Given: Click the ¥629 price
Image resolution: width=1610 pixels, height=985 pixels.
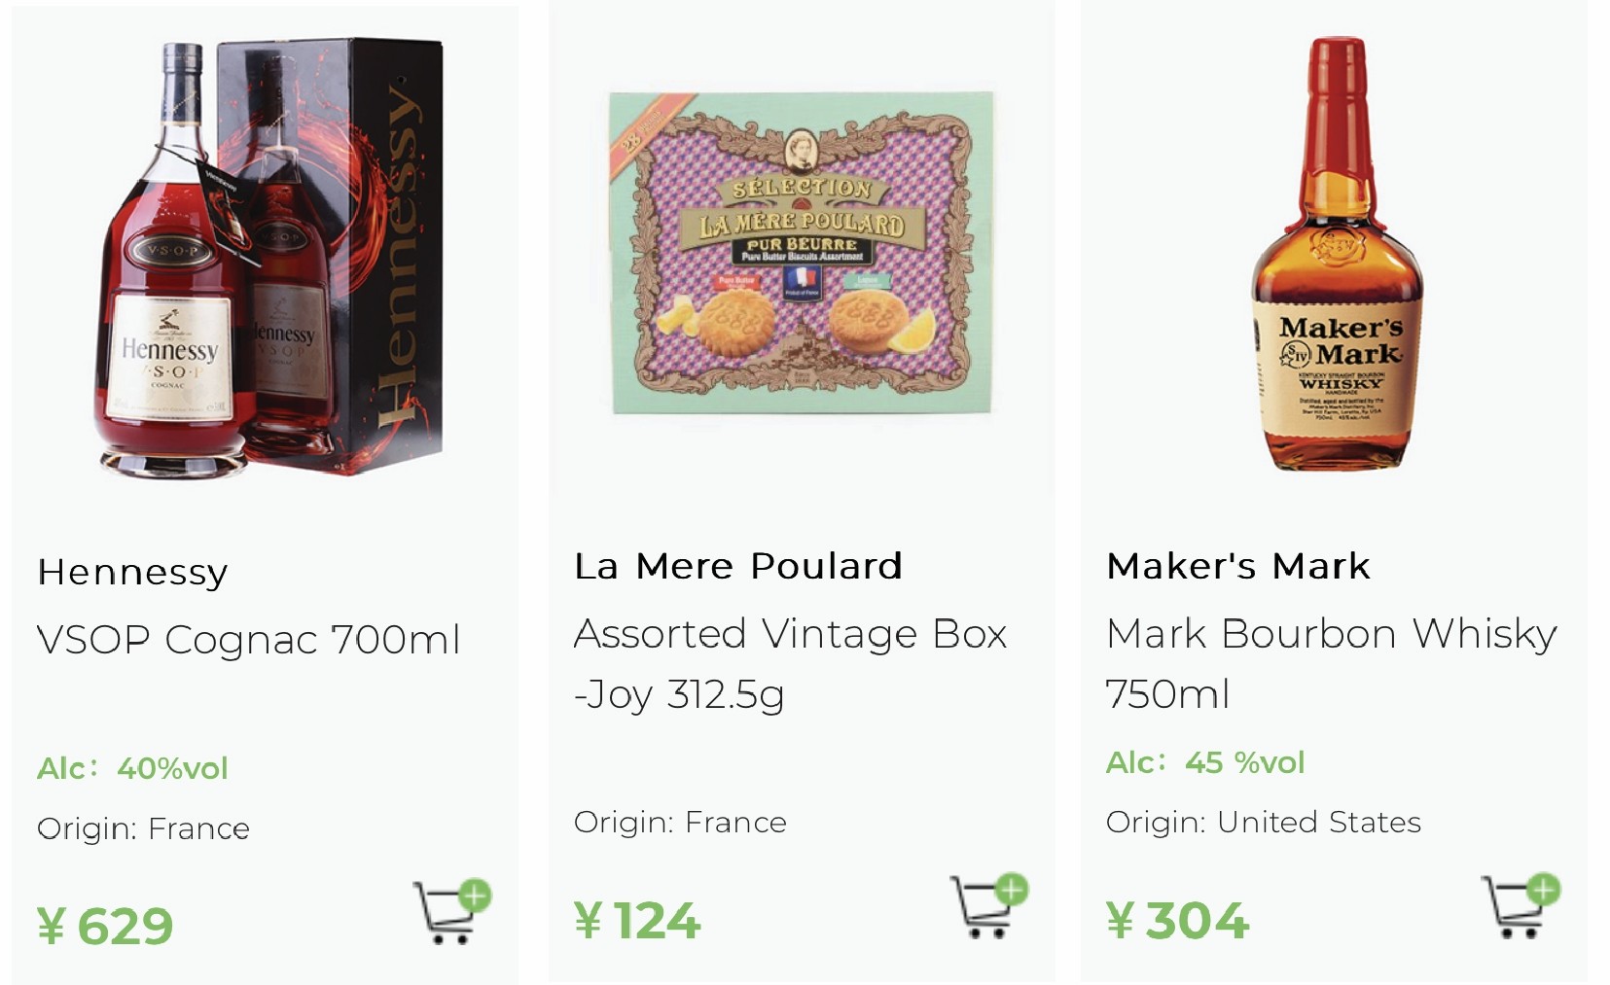Looking at the screenshot, I should (105, 926).
